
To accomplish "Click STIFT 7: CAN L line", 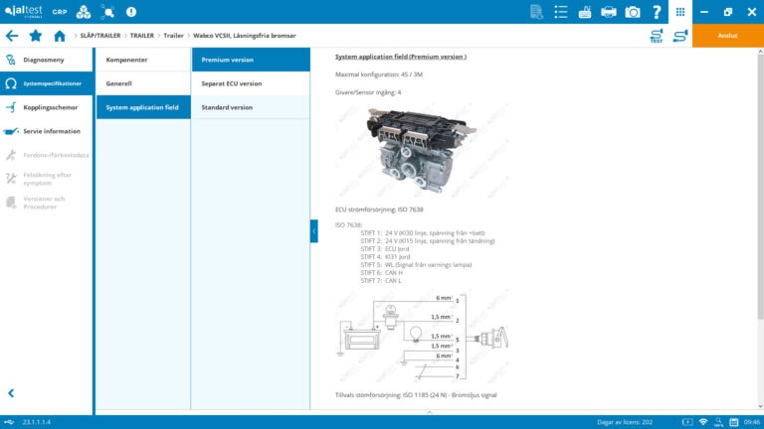I will pyautogui.click(x=381, y=281).
